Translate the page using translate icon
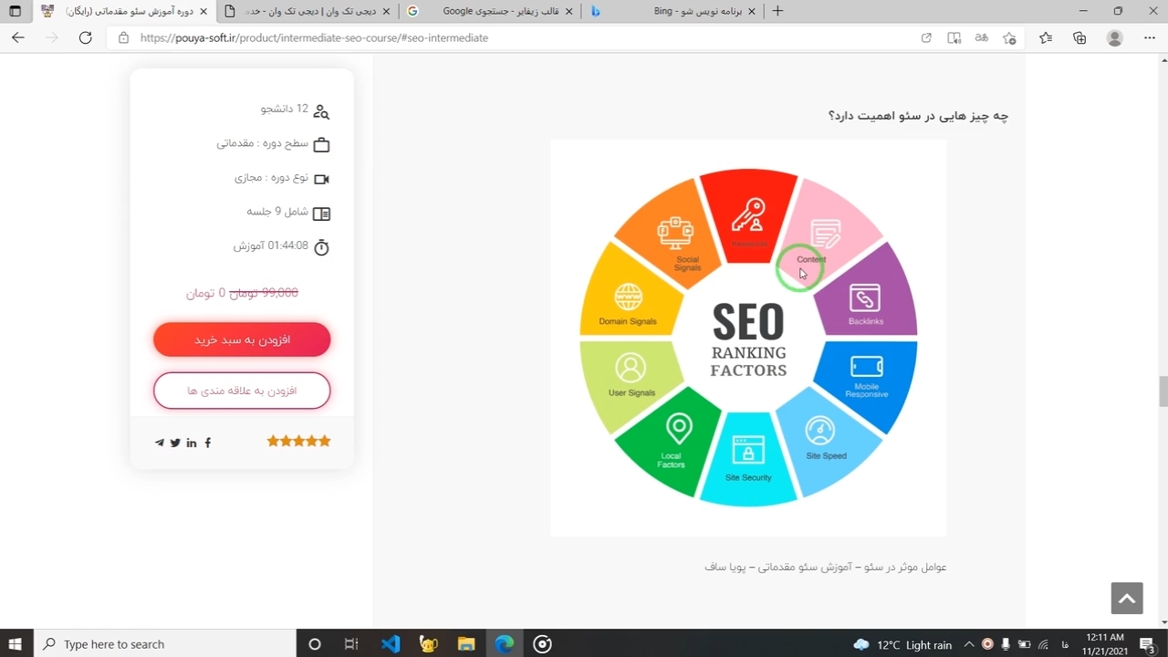Screen dimensions: 1168x657 click(x=982, y=38)
